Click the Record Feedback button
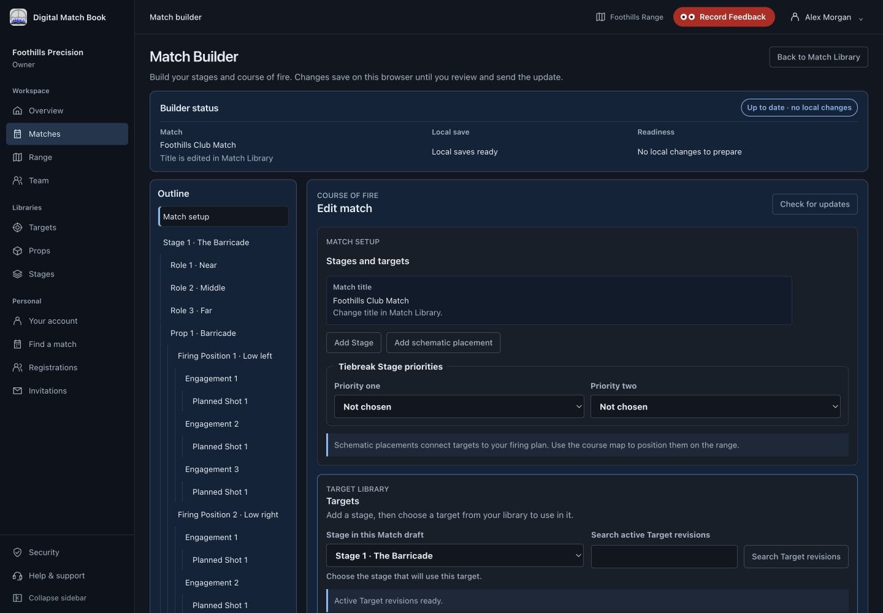This screenshot has height=613, width=883. coord(724,17)
